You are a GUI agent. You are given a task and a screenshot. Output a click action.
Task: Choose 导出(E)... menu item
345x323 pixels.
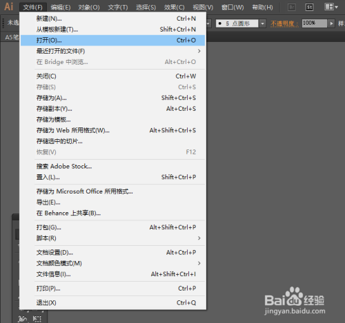click(x=112, y=202)
